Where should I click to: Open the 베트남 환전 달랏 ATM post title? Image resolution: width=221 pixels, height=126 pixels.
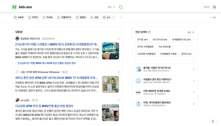[56, 78]
